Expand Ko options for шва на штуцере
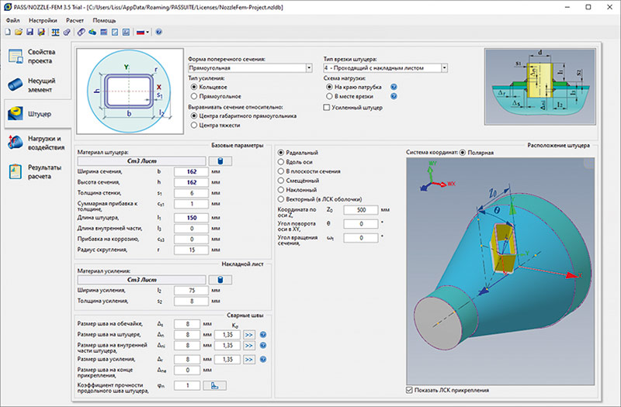621x407 pixels. 248,335
